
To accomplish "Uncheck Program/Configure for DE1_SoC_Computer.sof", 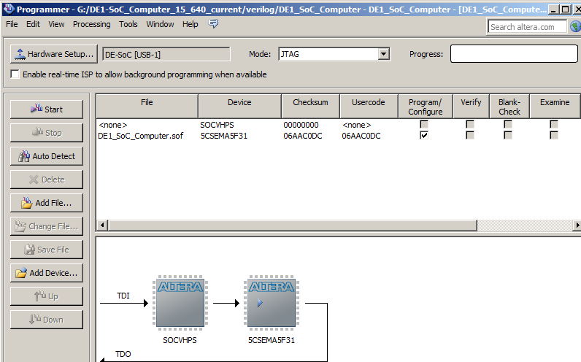I will [424, 136].
